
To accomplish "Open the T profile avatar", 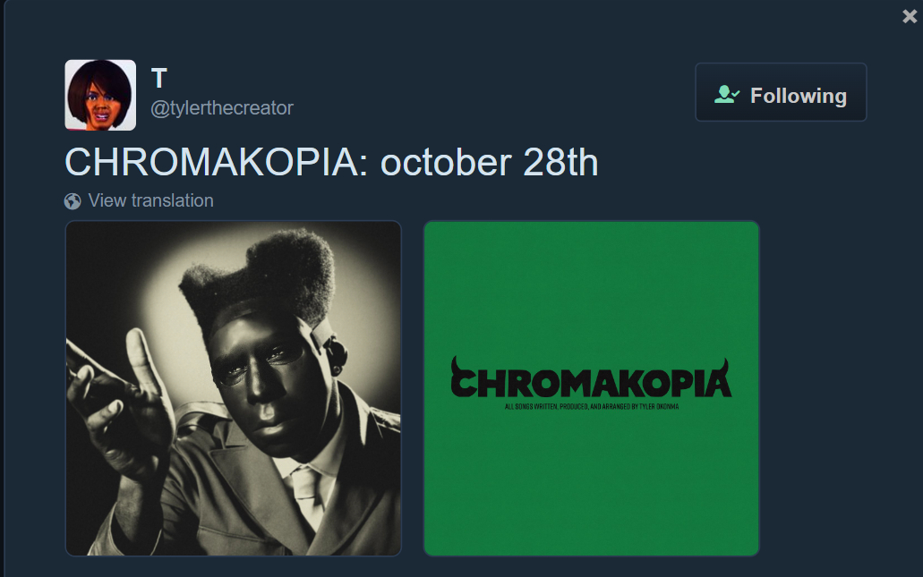I will tap(100, 95).
